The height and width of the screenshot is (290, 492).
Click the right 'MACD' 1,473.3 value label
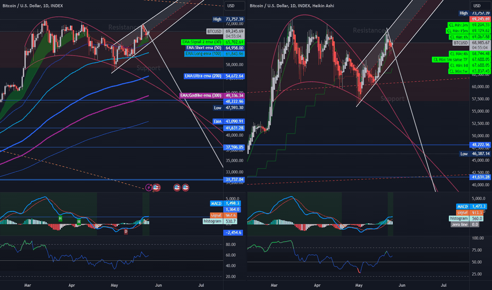471,207
